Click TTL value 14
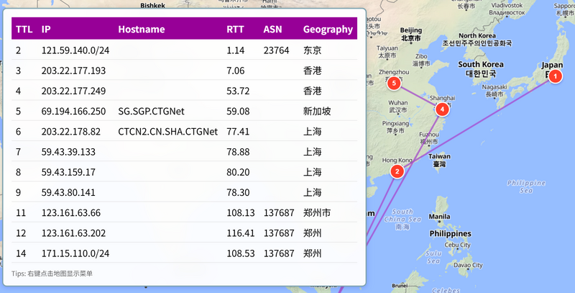 point(21,253)
